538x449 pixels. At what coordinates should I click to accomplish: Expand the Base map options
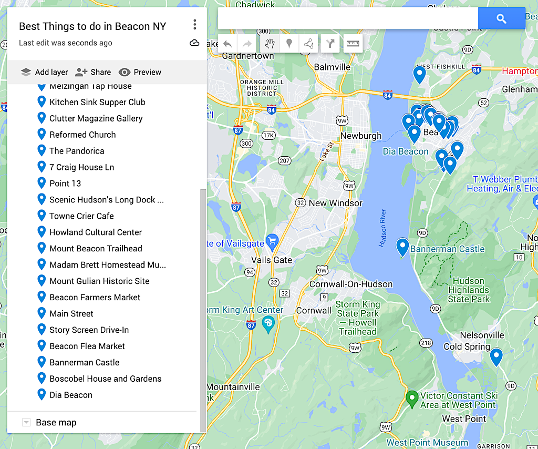pos(26,422)
